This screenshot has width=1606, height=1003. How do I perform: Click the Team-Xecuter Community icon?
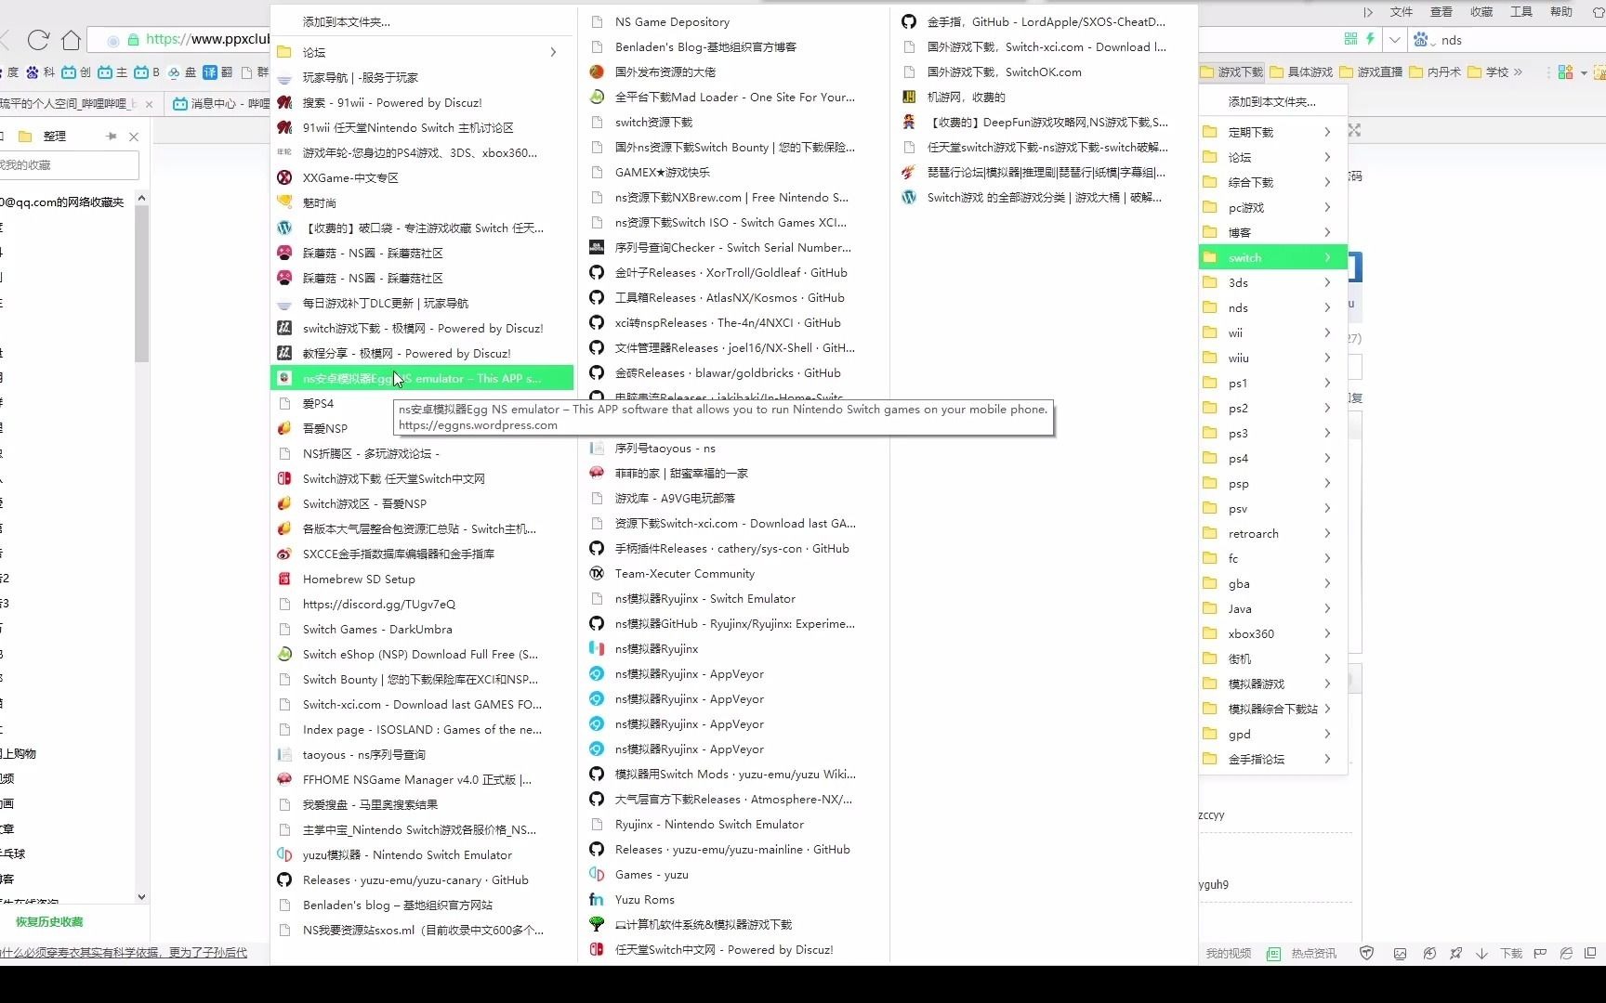click(597, 573)
